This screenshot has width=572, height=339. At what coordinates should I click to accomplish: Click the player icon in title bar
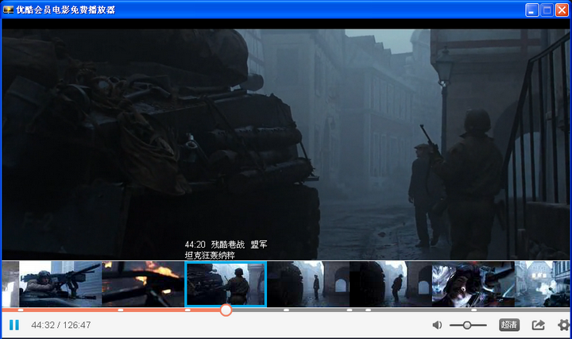pyautogui.click(x=9, y=10)
